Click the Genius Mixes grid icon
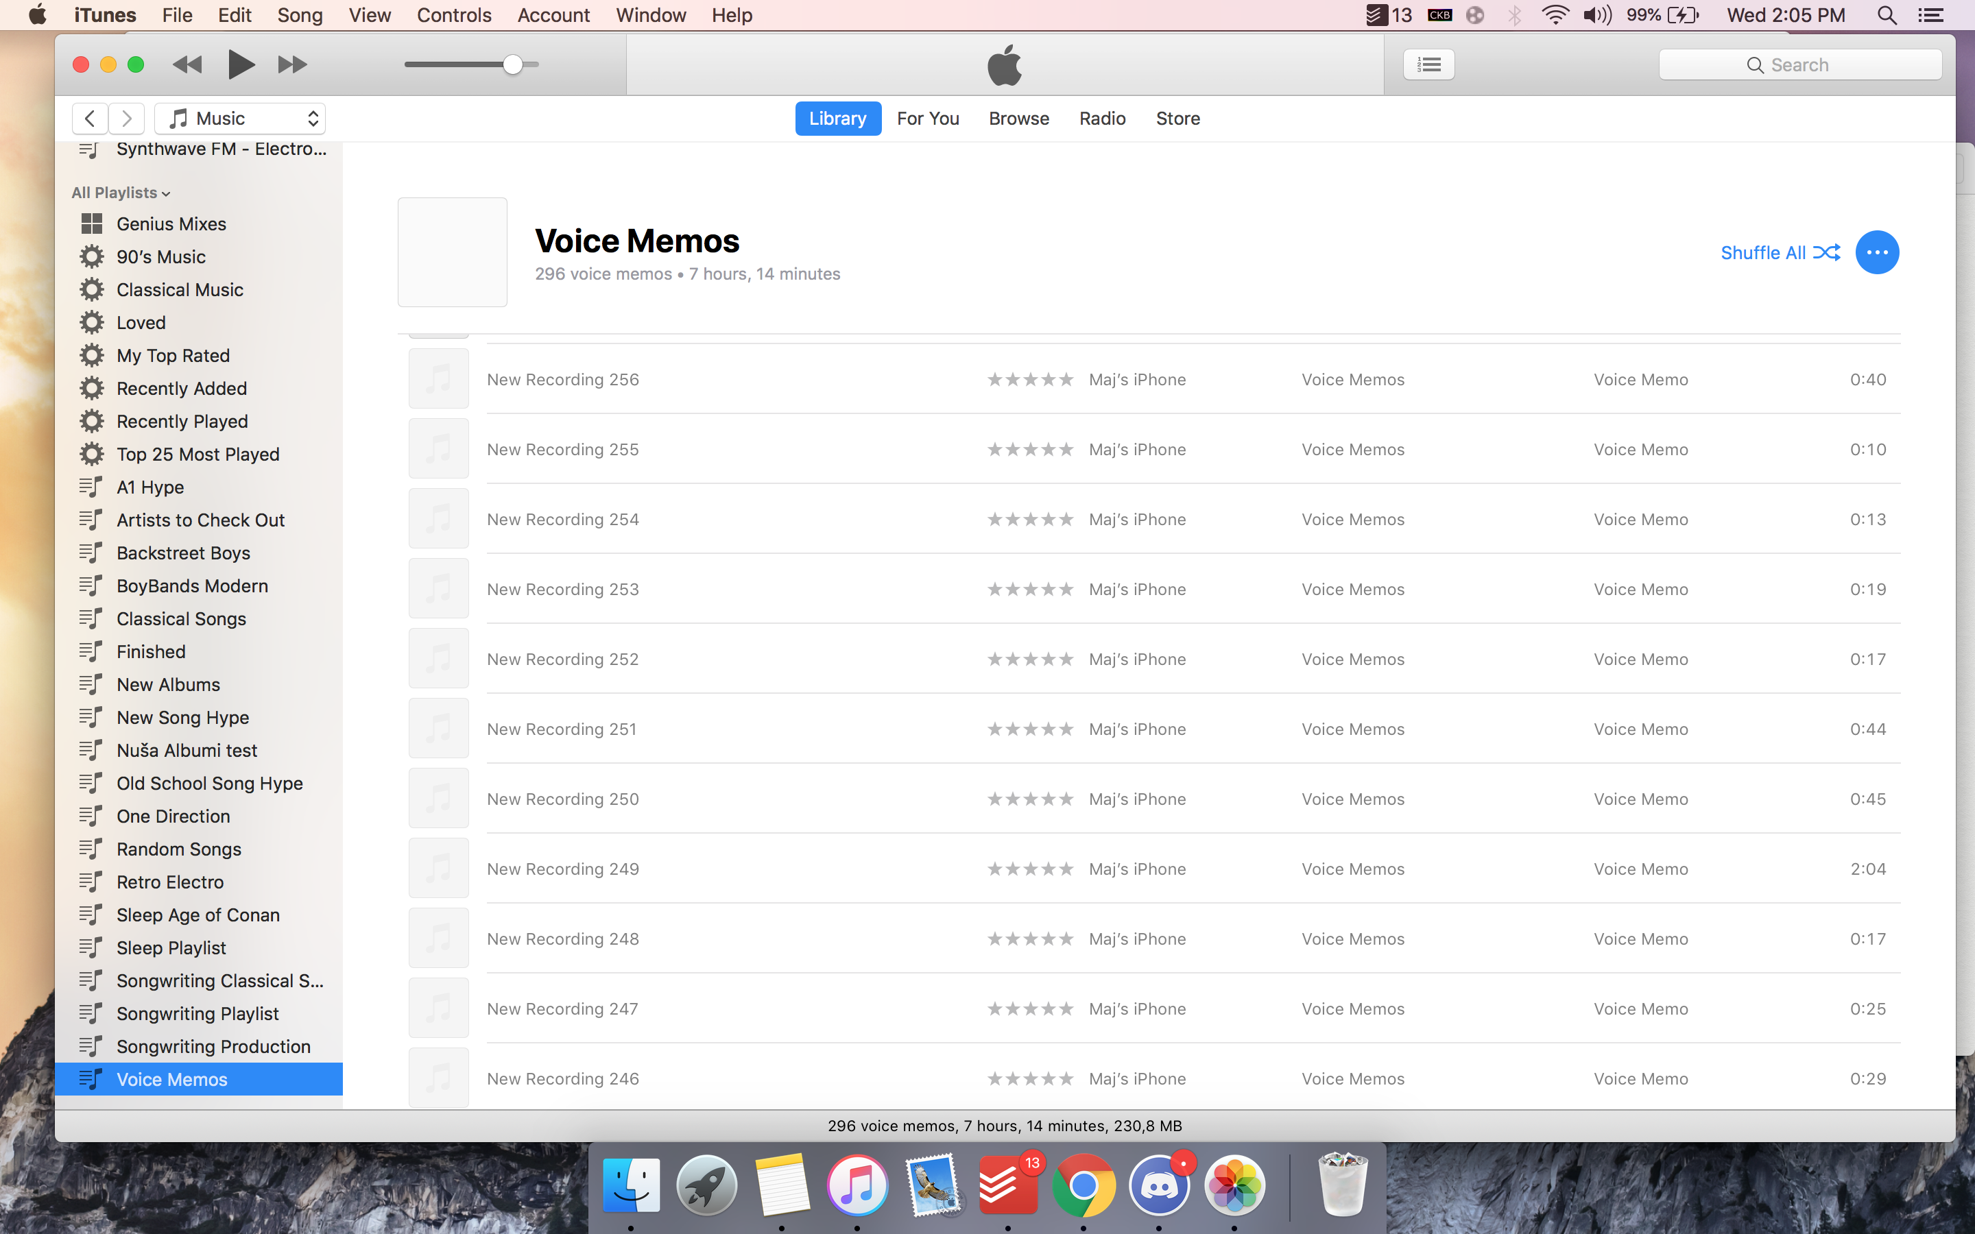The height and width of the screenshot is (1234, 1975). [91, 223]
